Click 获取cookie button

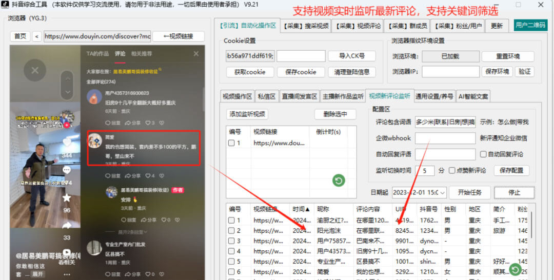(x=250, y=72)
